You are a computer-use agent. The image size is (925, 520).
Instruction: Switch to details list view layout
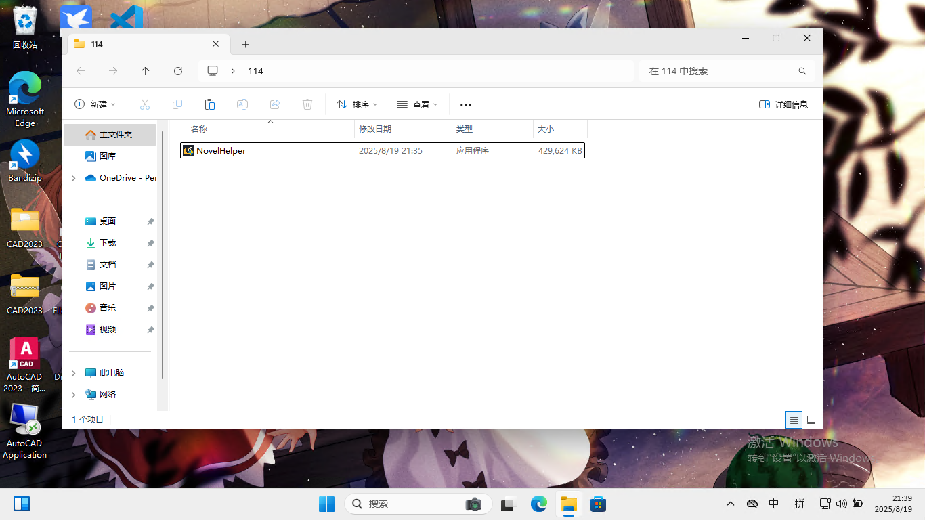click(x=794, y=420)
